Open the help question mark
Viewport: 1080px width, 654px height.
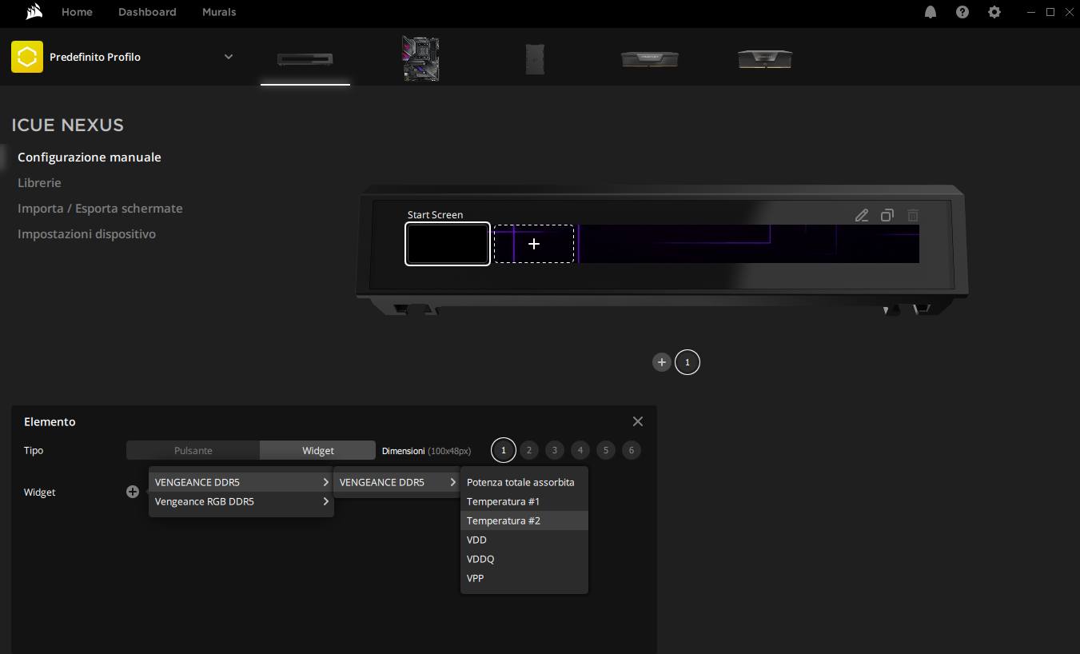962,12
